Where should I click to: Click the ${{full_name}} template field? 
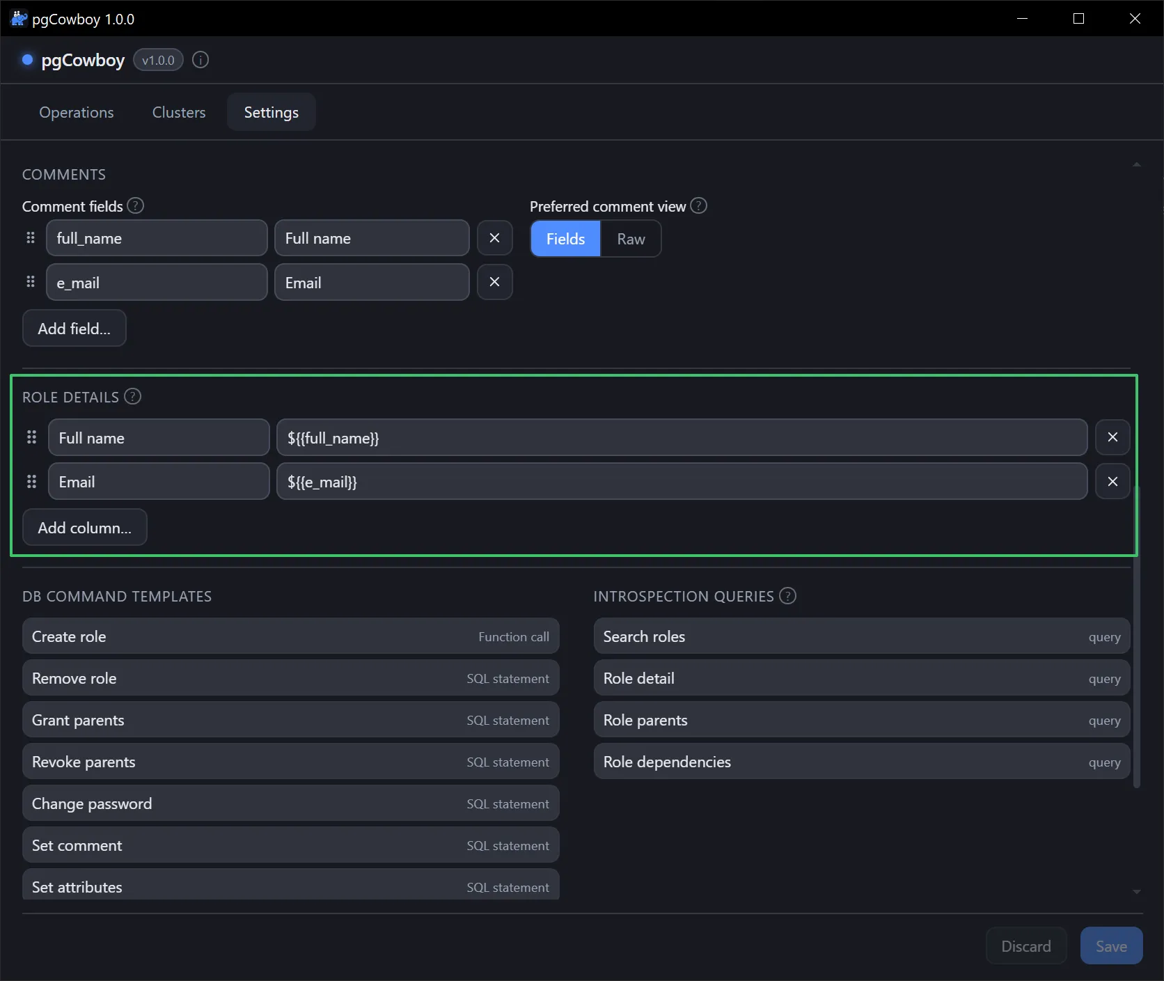(682, 437)
